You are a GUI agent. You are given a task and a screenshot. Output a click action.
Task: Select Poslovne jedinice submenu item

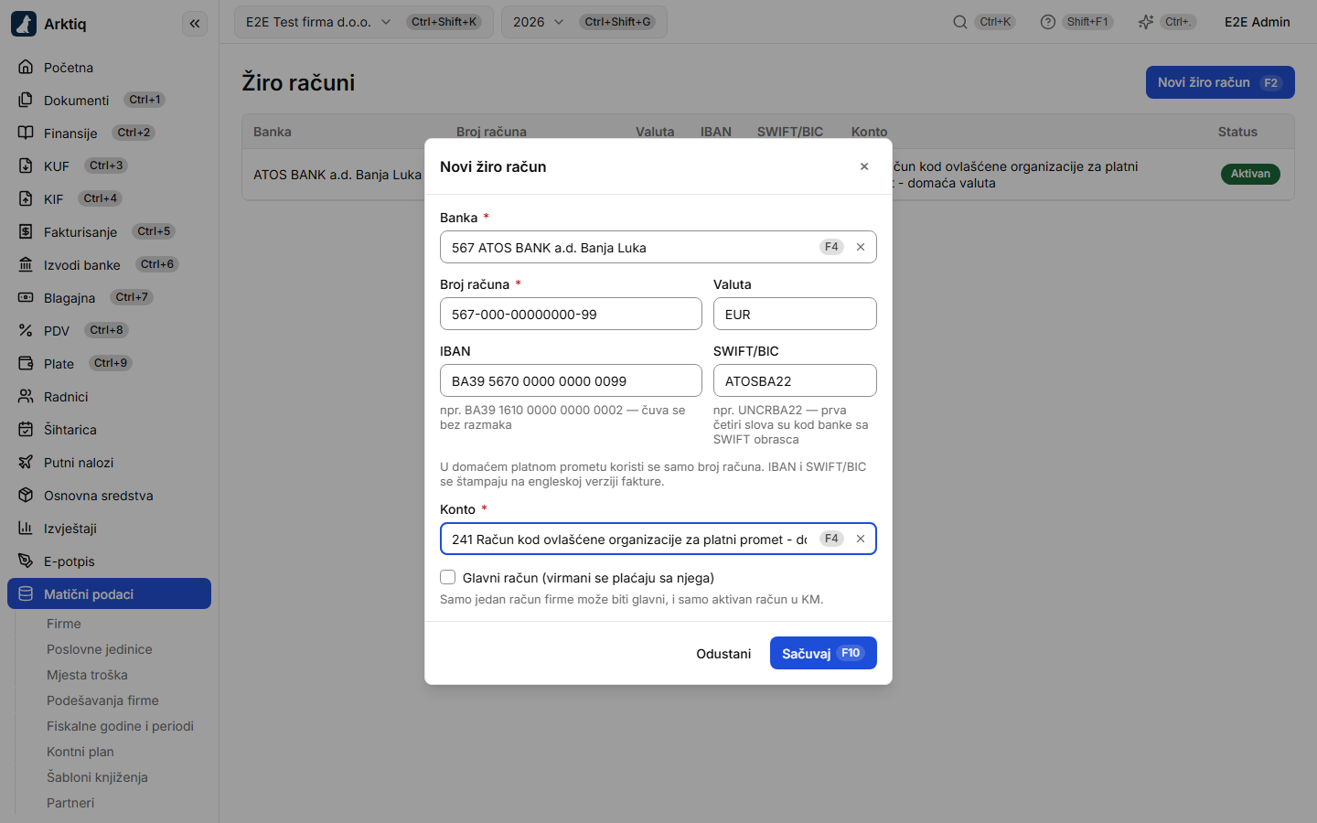coord(100,649)
